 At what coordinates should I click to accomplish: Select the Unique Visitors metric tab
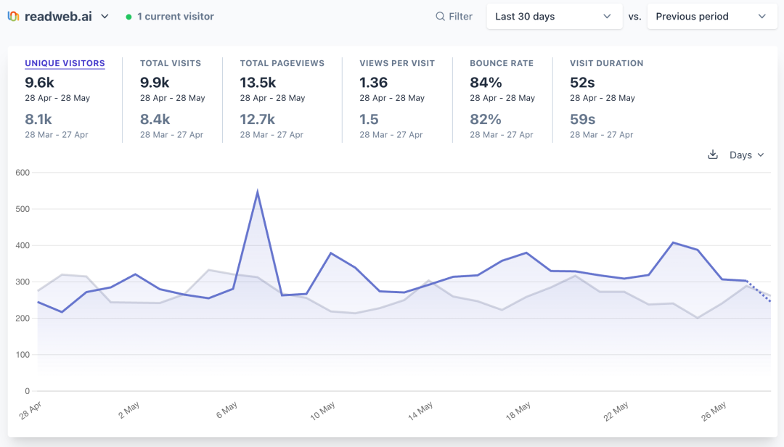[65, 63]
